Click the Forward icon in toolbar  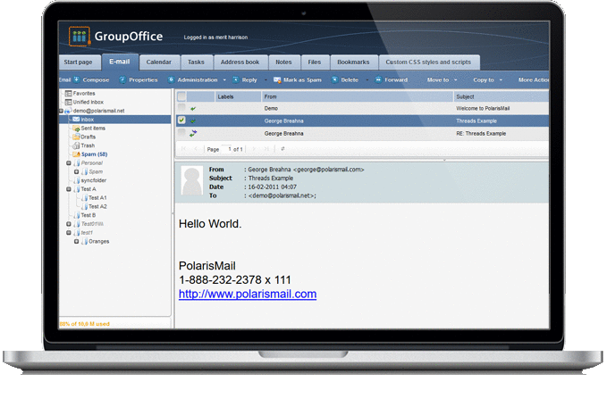378,79
